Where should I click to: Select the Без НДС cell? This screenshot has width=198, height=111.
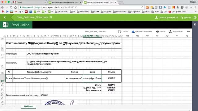click(111, 88)
